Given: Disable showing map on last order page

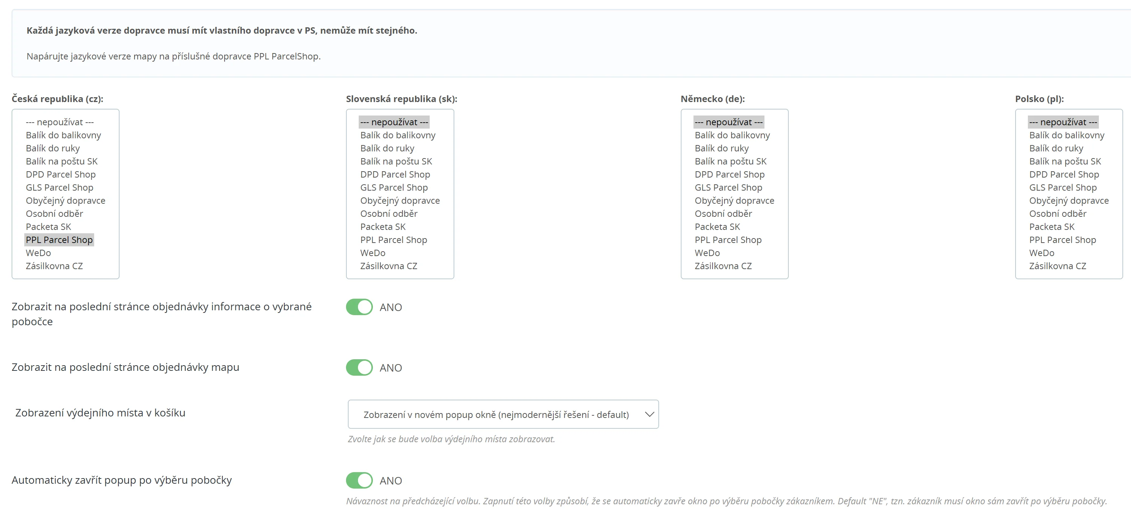Looking at the screenshot, I should (359, 367).
